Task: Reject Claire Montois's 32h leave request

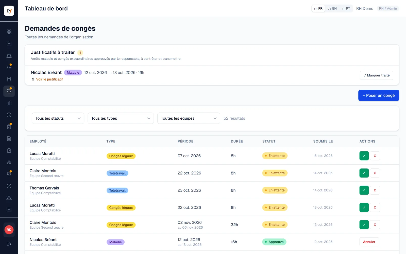Action: pos(375,225)
